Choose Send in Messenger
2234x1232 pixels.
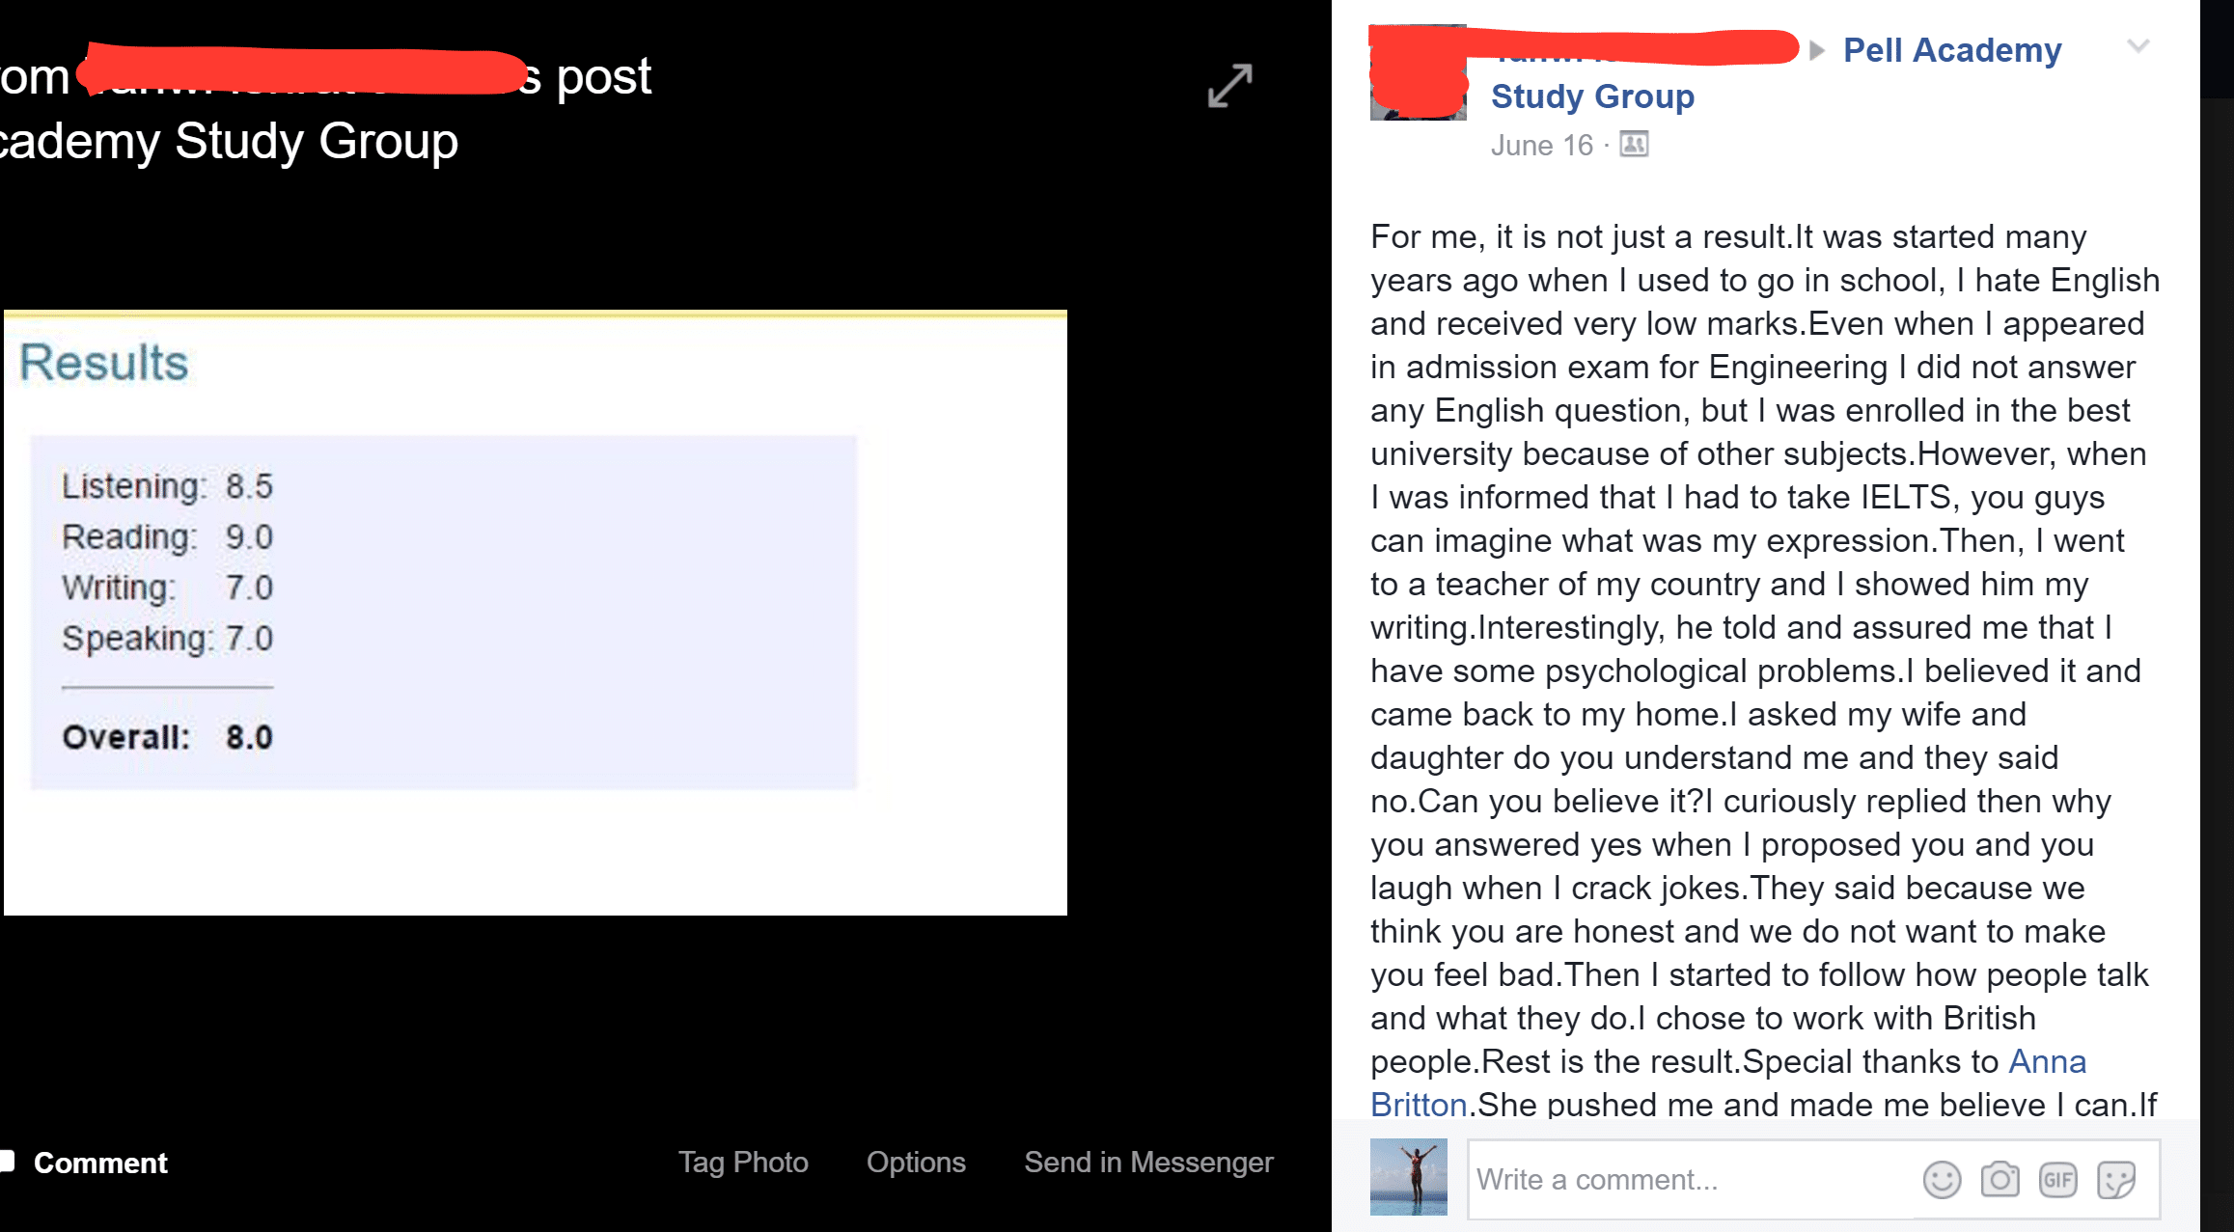tap(1148, 1163)
